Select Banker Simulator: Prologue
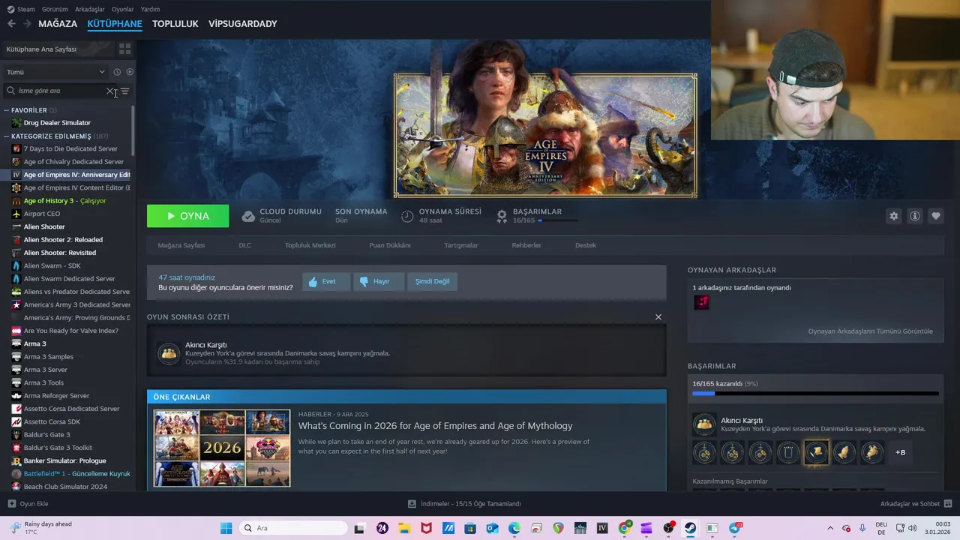Image resolution: width=960 pixels, height=540 pixels. pos(64,460)
